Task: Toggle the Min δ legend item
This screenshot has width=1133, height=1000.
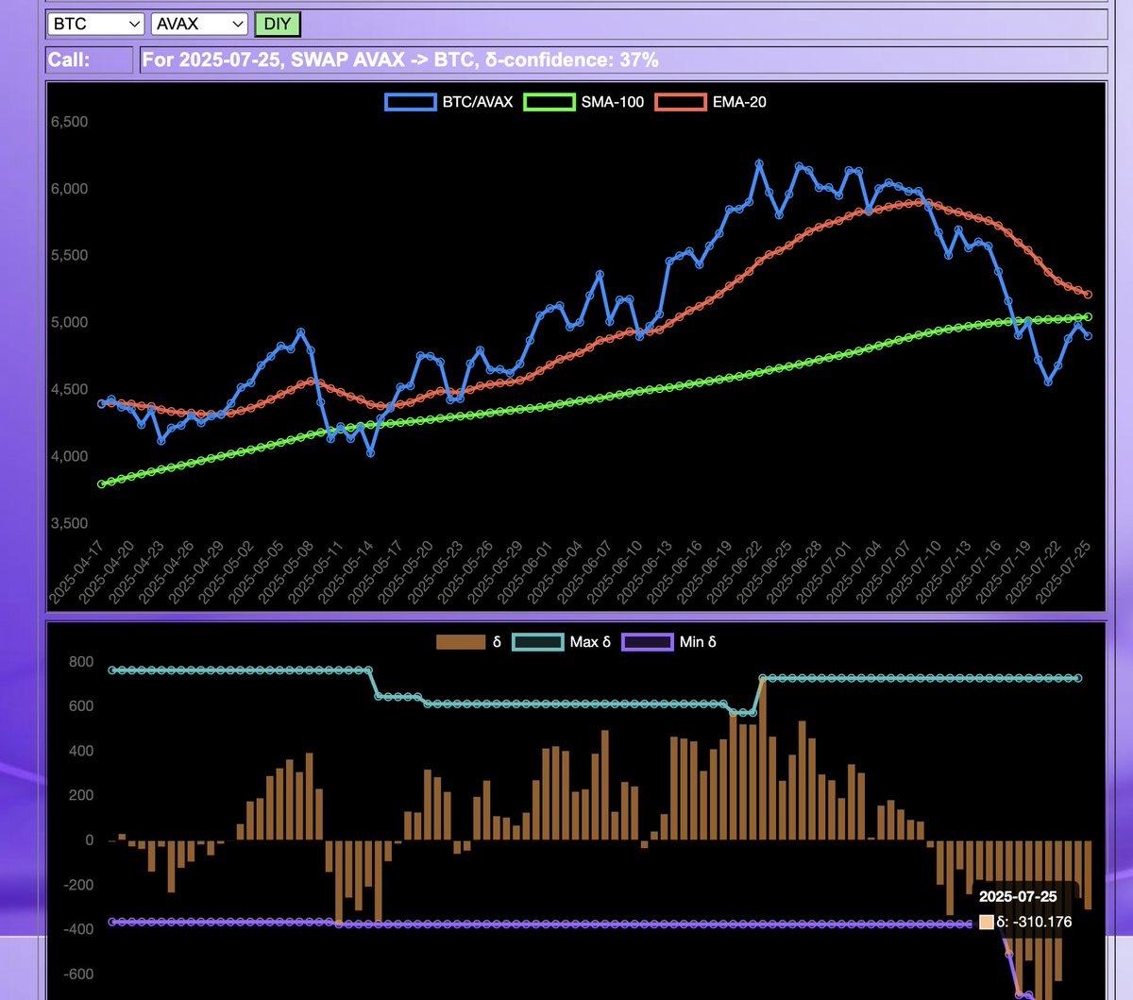Action: pos(669,642)
